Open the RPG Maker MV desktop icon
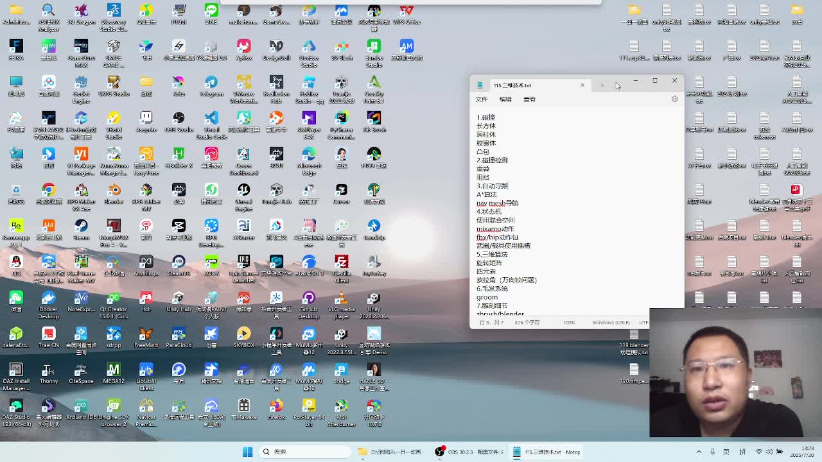Viewport: 822px width, 462px height. tap(146, 196)
